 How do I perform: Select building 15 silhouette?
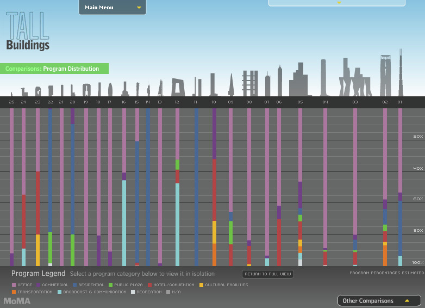[x=137, y=90]
